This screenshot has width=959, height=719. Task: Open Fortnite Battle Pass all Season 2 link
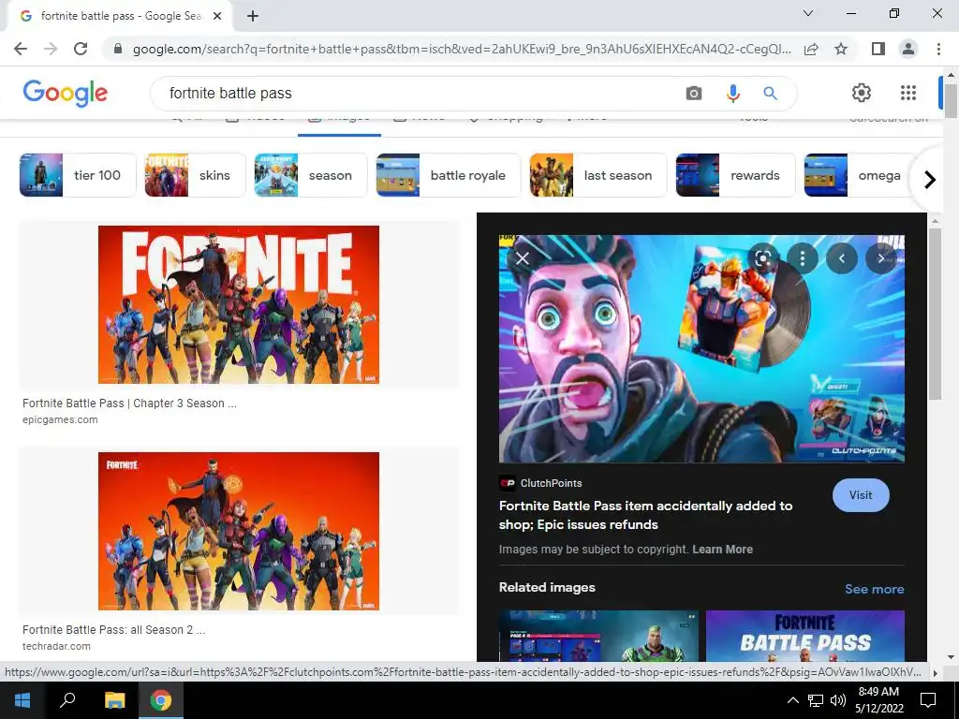(x=113, y=630)
